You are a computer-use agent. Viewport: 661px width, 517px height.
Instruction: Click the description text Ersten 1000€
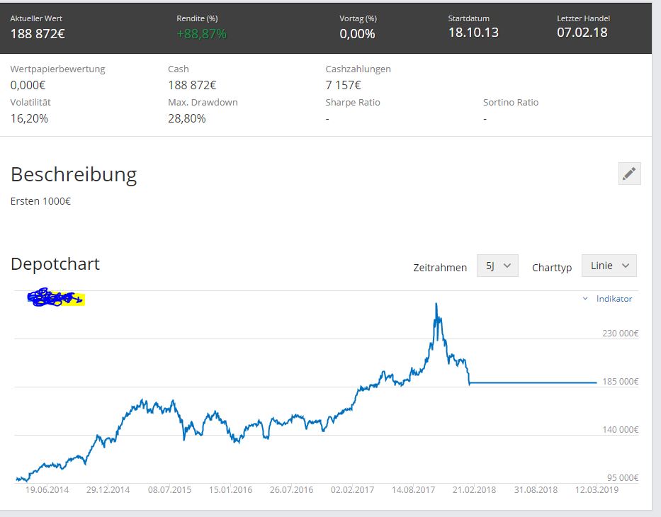tap(40, 201)
